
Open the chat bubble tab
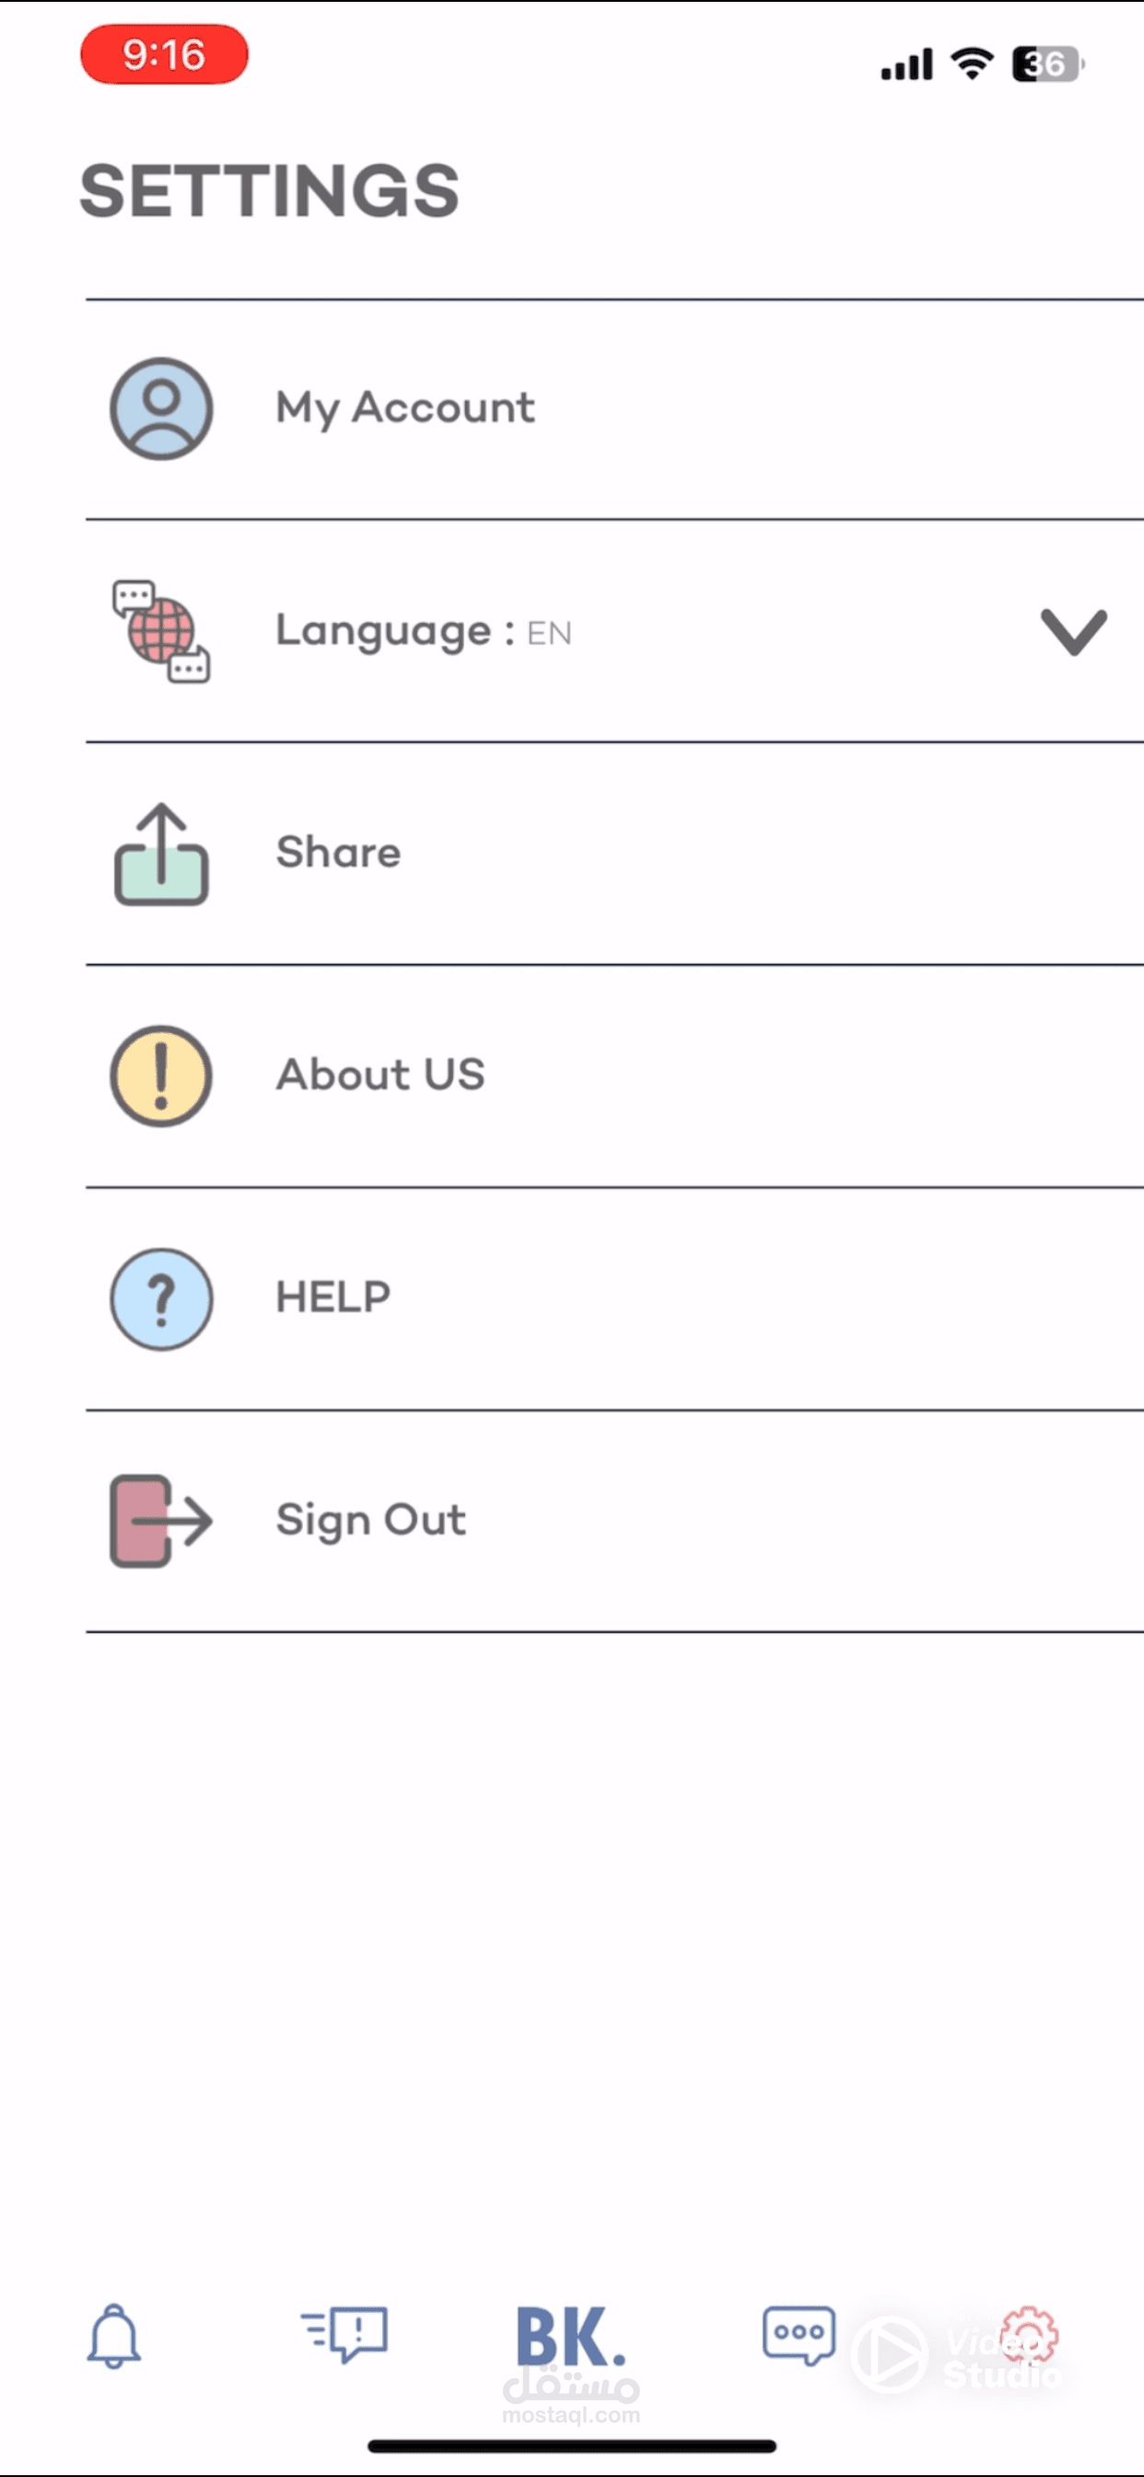pyautogui.click(x=798, y=2334)
